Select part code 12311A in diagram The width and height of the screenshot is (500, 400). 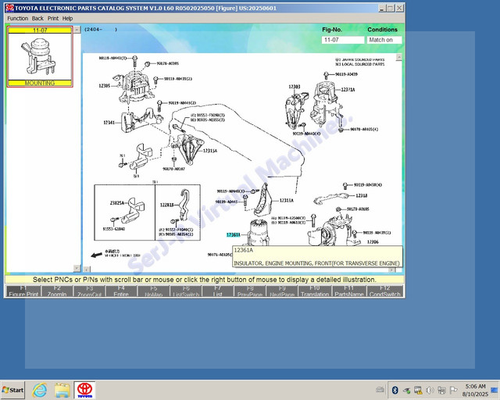tap(287, 200)
